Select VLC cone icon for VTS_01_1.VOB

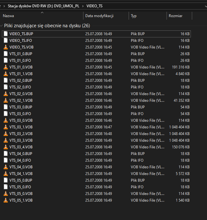point(6,74)
